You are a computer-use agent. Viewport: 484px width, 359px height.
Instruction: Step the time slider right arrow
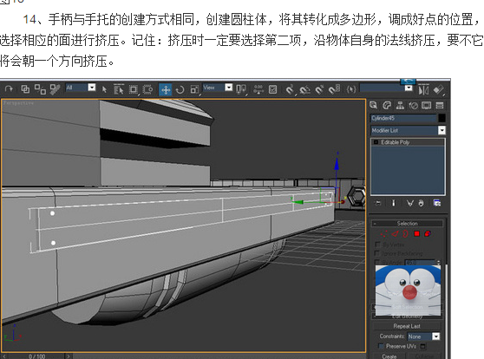click(x=69, y=356)
